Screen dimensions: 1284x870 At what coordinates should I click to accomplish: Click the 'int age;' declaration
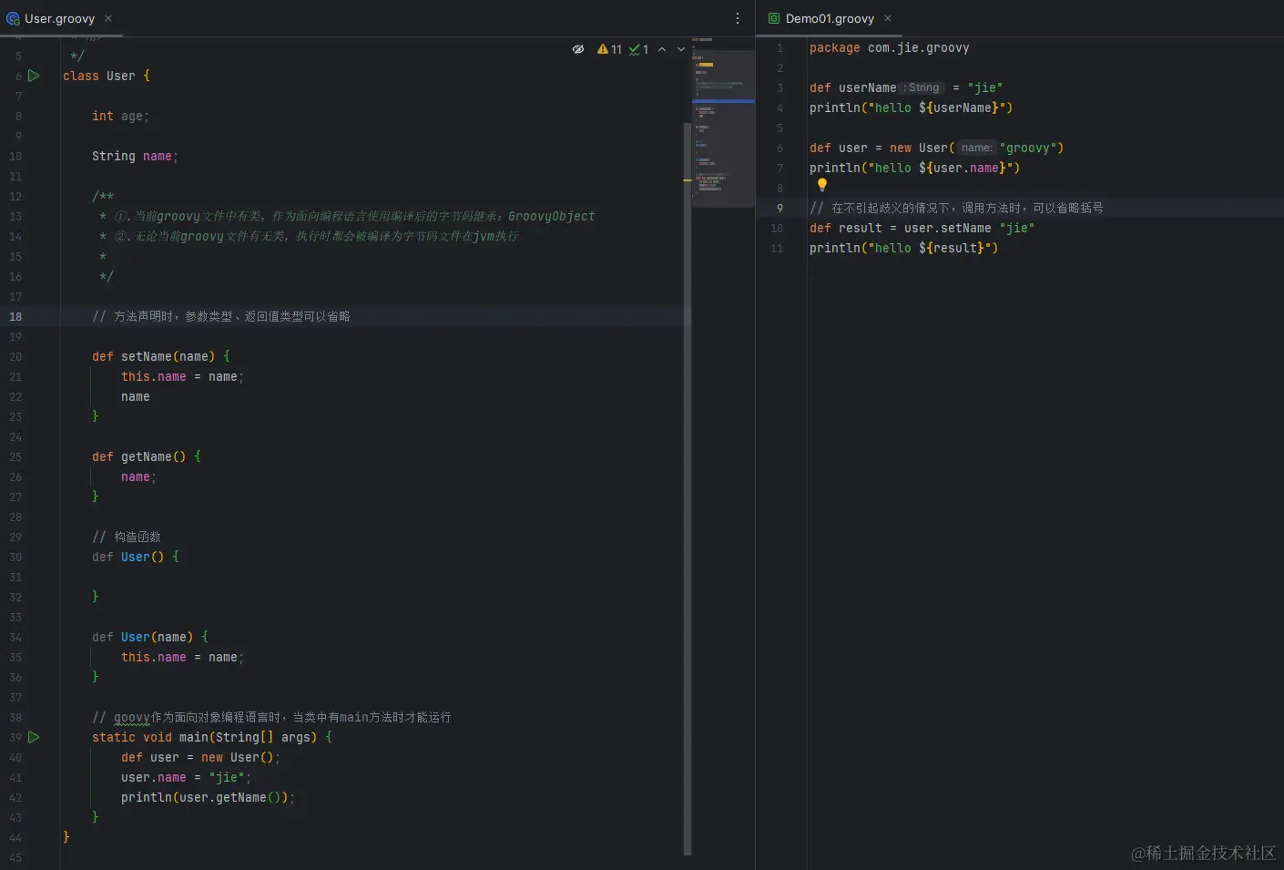(120, 116)
